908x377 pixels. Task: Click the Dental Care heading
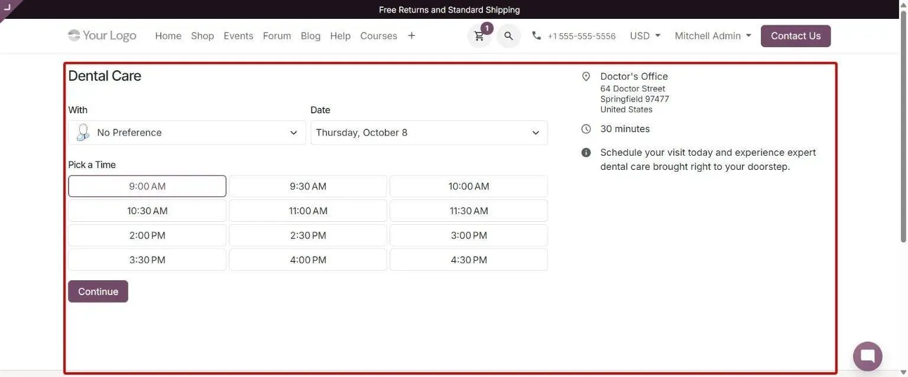(x=105, y=76)
